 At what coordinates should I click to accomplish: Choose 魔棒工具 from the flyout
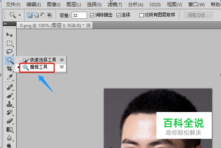coord(41,67)
